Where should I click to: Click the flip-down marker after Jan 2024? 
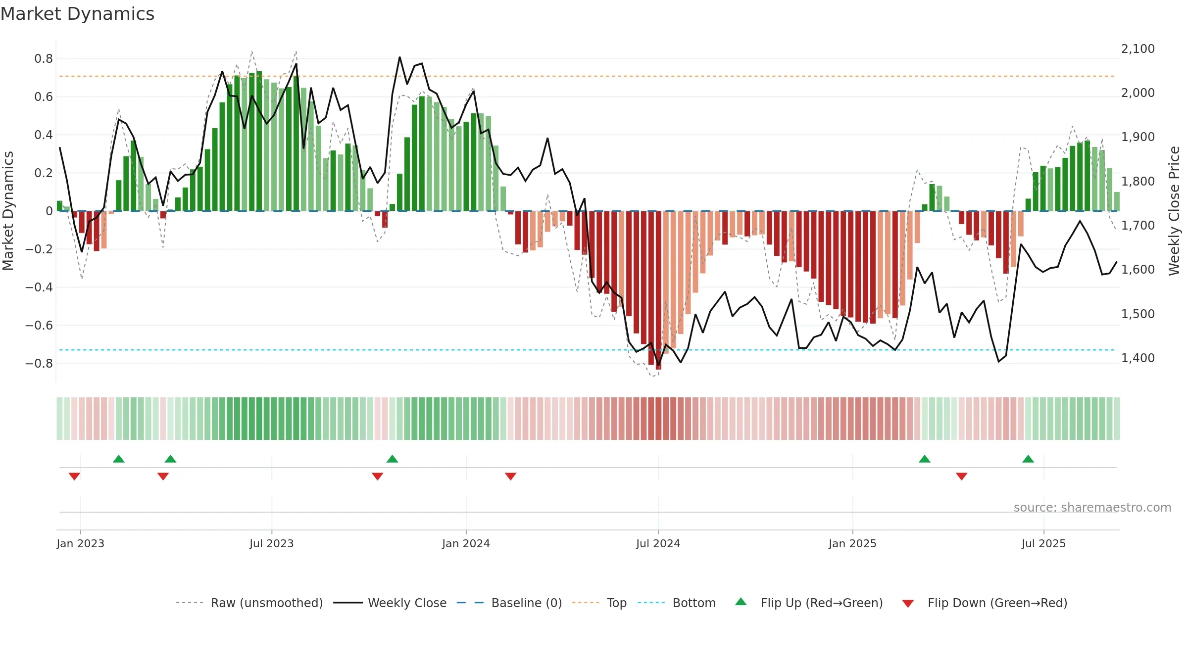511,476
